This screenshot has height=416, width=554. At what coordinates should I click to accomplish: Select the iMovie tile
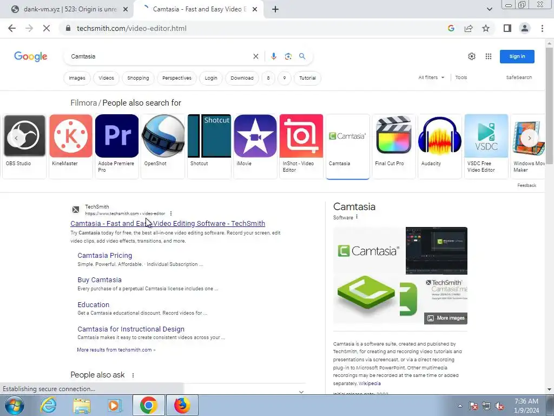point(255,146)
